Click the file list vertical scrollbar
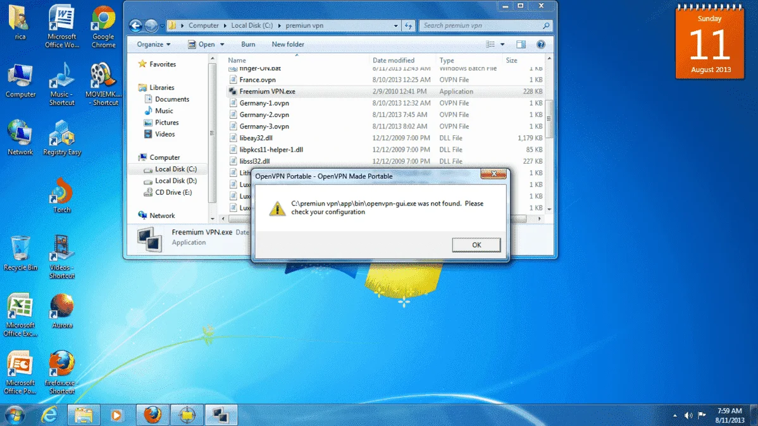Screen dimensions: 758x426 [x=549, y=118]
